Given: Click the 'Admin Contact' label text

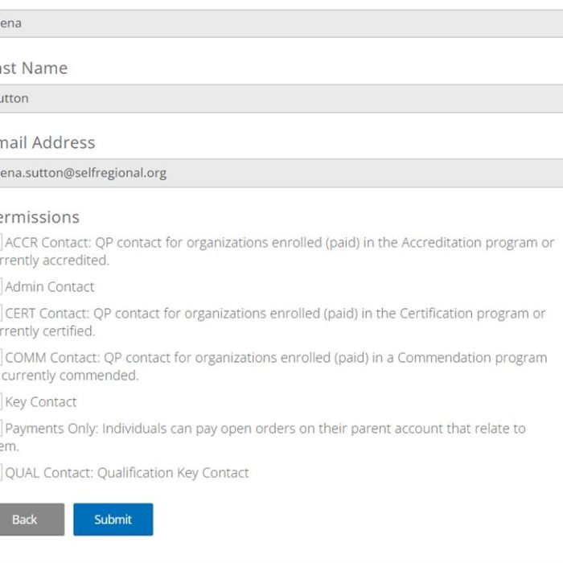Looking at the screenshot, I should coord(50,286).
